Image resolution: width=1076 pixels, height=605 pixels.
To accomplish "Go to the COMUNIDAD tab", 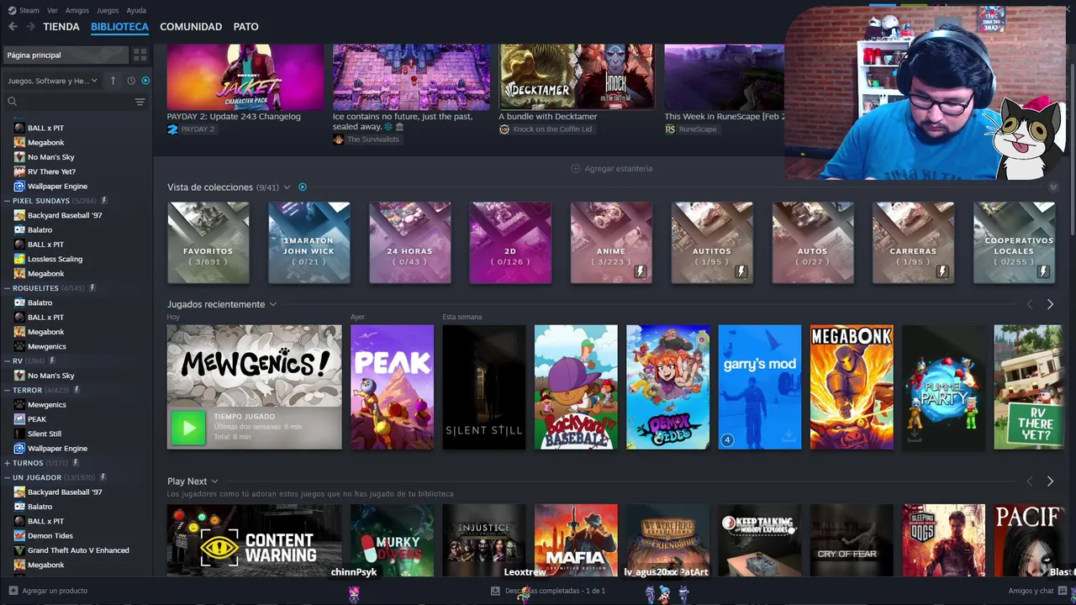I will click(191, 27).
